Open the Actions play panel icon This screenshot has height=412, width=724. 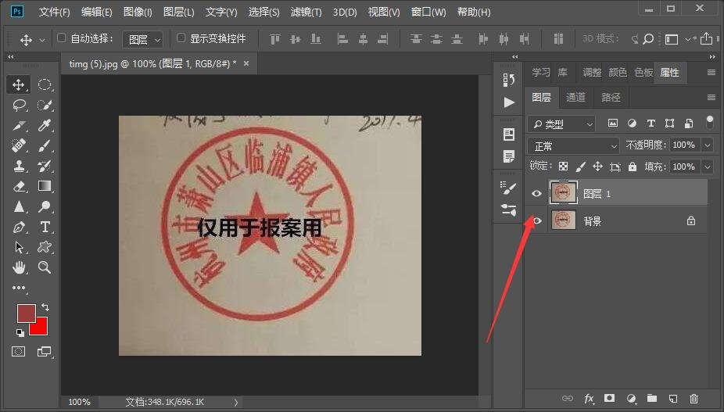[x=509, y=102]
